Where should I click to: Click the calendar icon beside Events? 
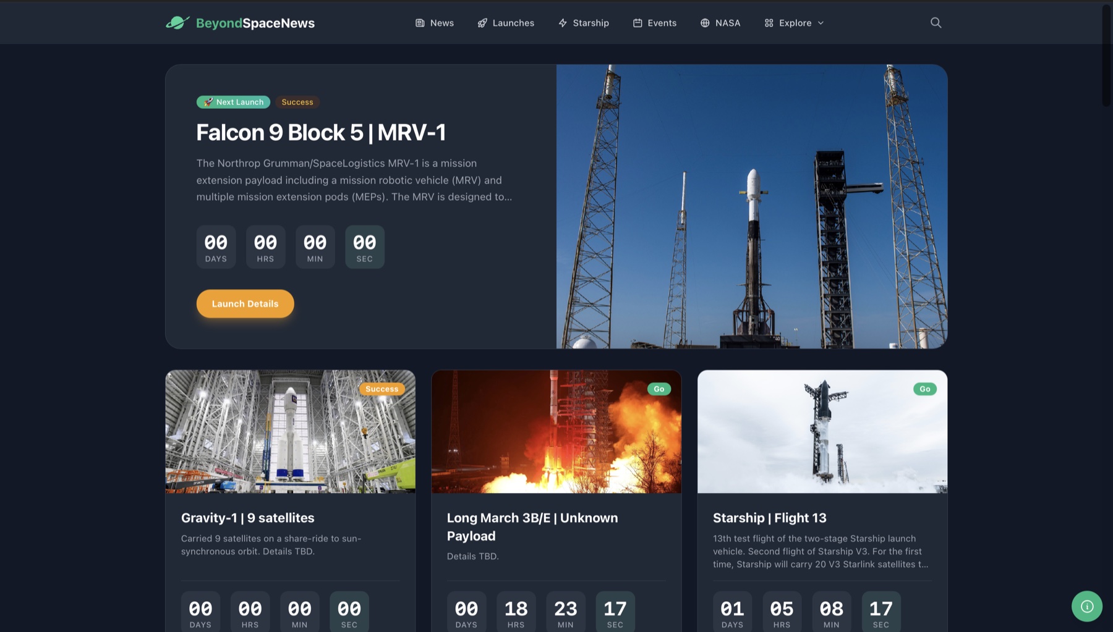[638, 23]
